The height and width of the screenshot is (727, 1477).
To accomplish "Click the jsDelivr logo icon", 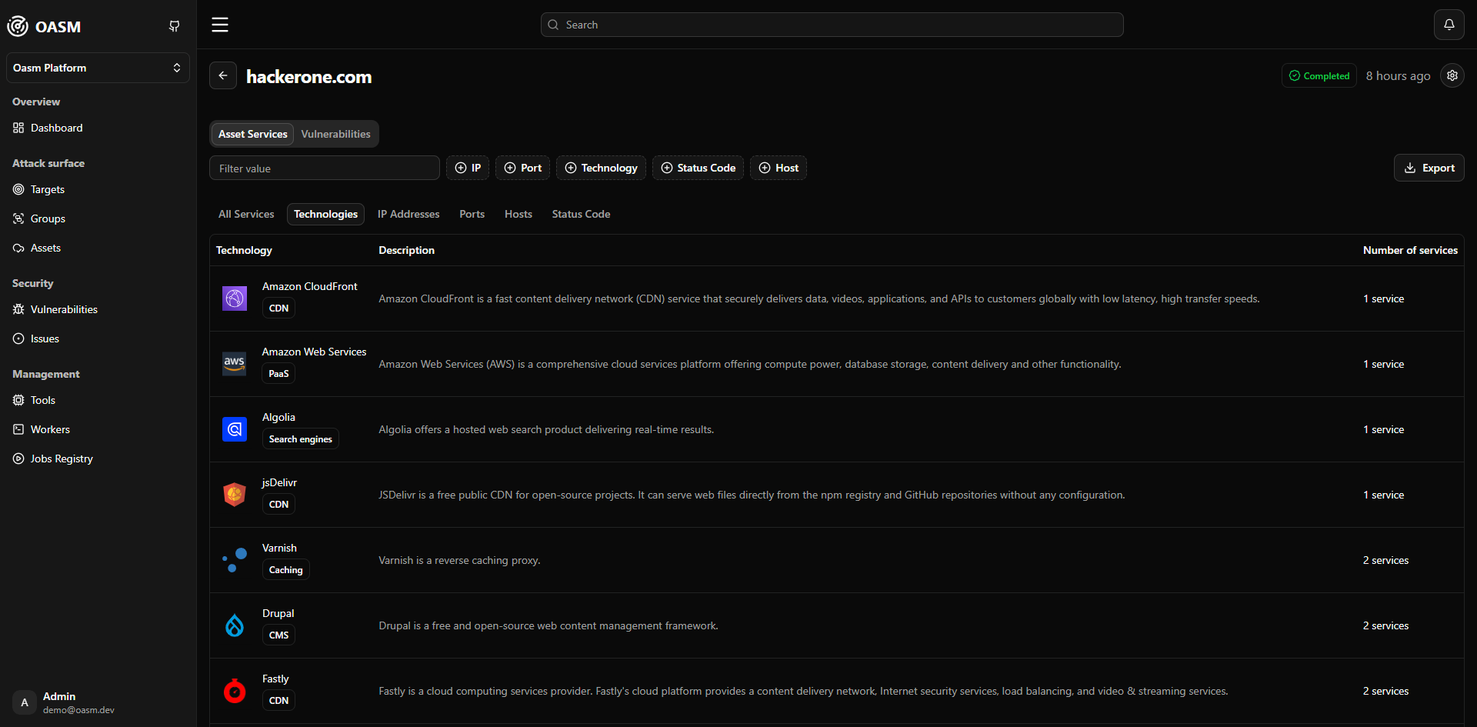I will coord(235,495).
